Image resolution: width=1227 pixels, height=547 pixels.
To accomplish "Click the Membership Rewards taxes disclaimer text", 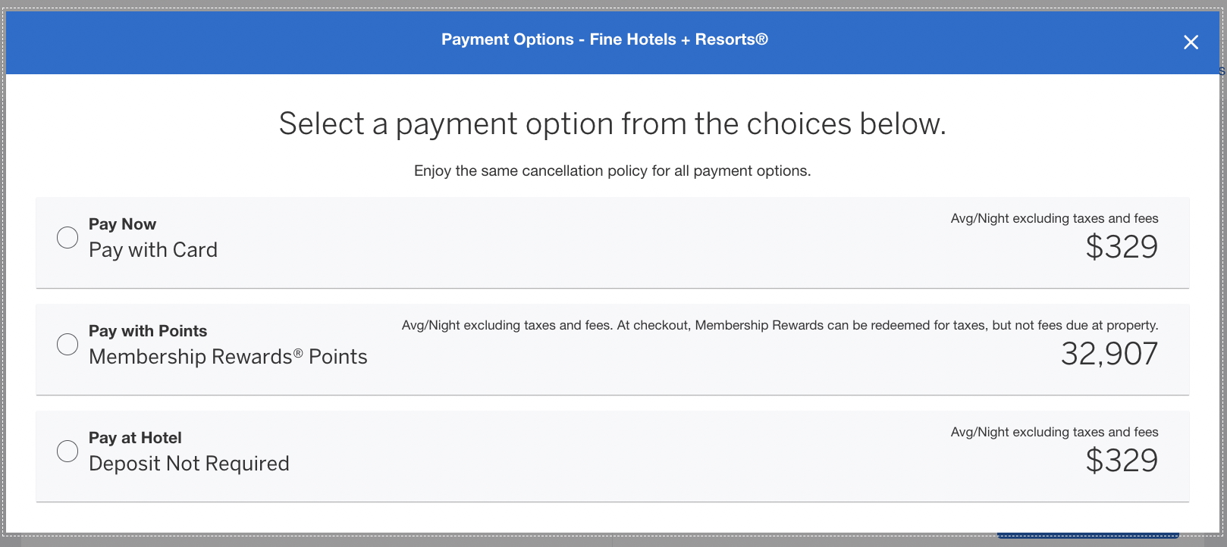I will pyautogui.click(x=780, y=326).
